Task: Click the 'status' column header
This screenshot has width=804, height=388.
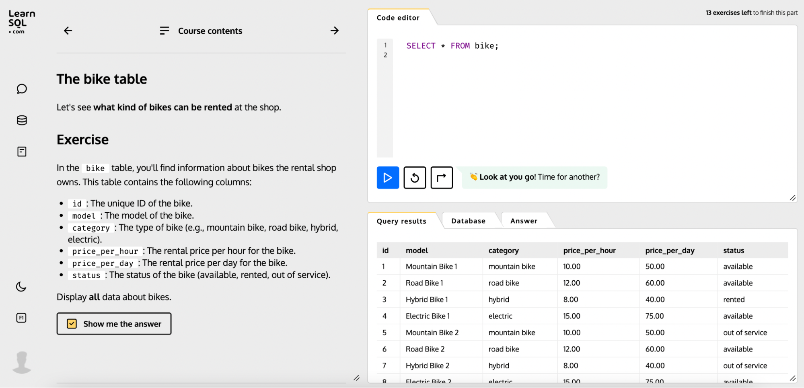Action: (734, 250)
